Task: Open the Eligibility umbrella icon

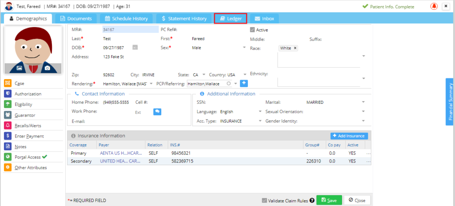Action: tap(8, 104)
